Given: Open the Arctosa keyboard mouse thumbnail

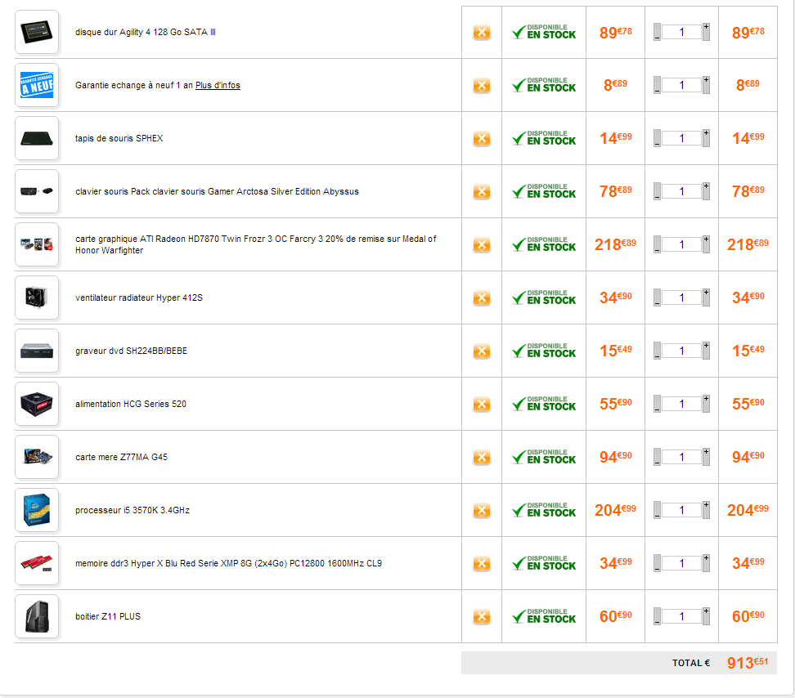Looking at the screenshot, I should [37, 191].
